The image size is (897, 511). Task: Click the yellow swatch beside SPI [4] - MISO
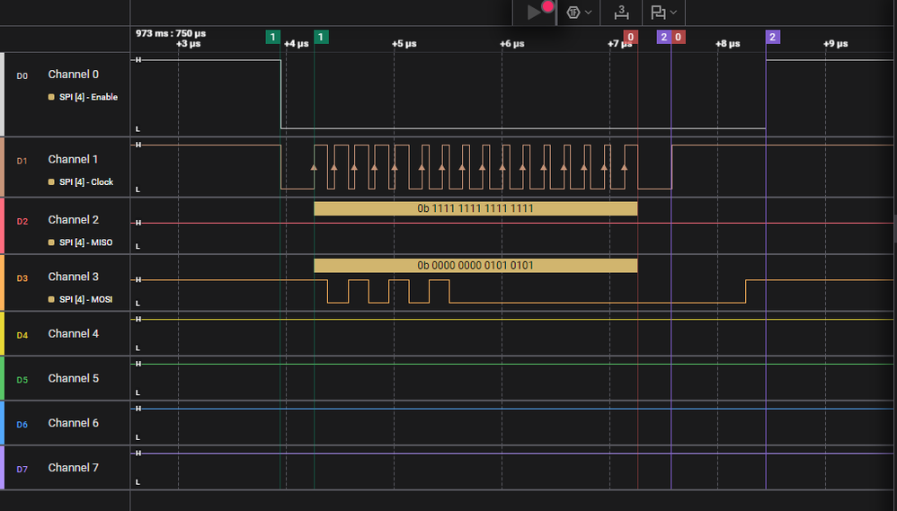click(51, 242)
